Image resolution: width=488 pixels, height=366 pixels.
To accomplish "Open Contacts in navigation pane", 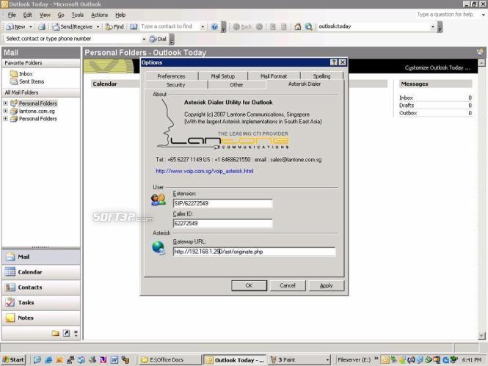I will tap(41, 288).
